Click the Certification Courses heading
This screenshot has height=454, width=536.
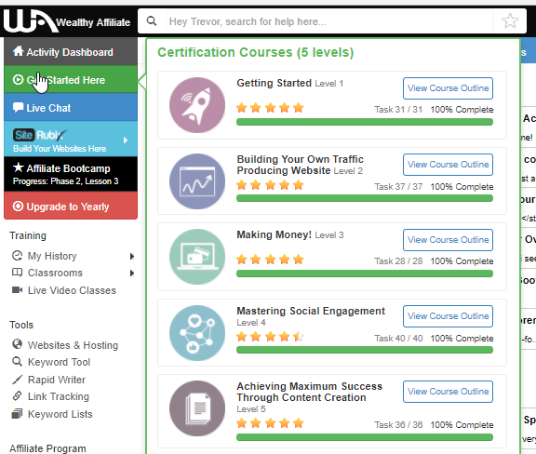click(255, 52)
